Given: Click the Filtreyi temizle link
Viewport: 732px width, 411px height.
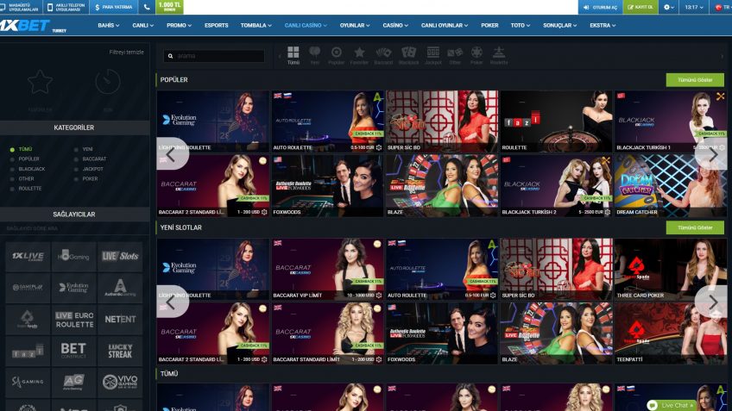Looking at the screenshot, I should [x=127, y=53].
